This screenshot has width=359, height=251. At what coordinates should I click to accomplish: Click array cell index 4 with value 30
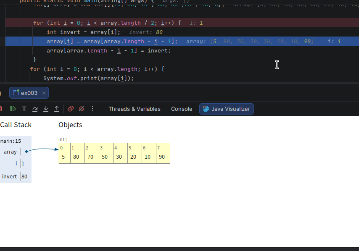(120, 153)
